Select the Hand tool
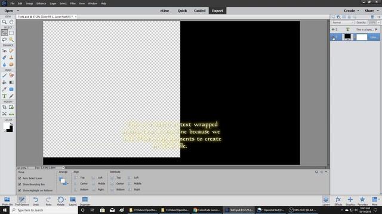The image size is (382, 214). tap(11, 22)
